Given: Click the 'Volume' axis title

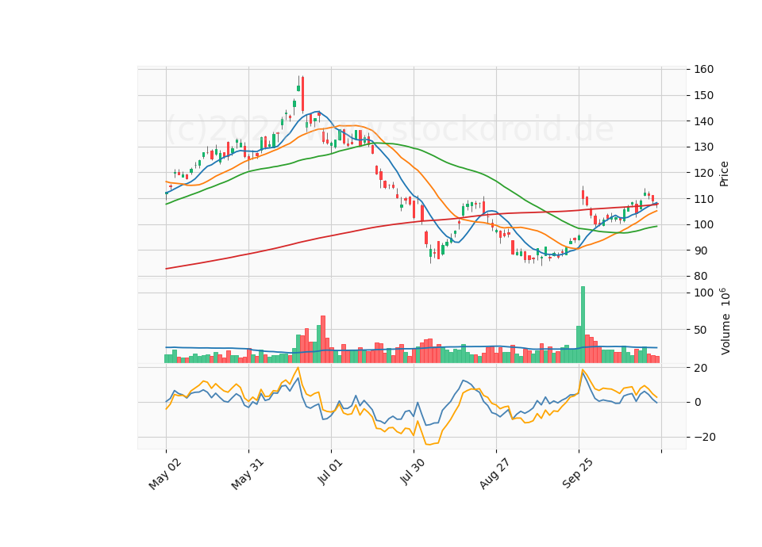Looking at the screenshot, I should [725, 334].
